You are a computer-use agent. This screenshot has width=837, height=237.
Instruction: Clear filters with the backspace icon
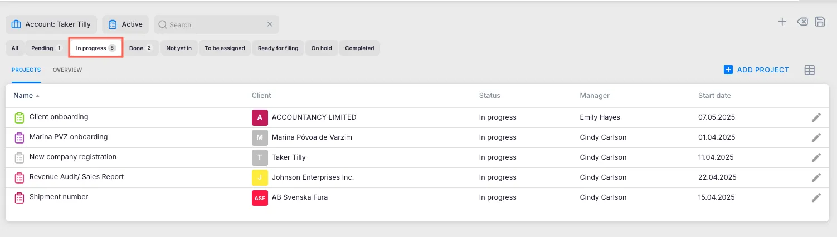802,22
